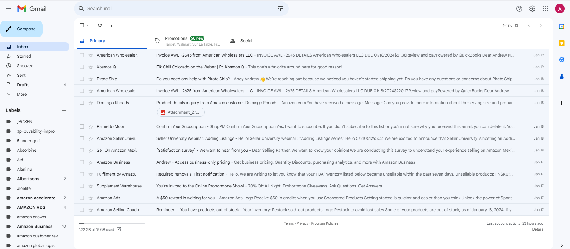
Task: Open storage management external link icon
Action: click(x=119, y=229)
